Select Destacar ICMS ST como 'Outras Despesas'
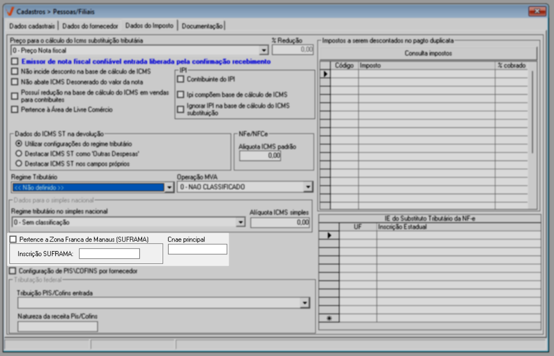The image size is (554, 356). click(x=18, y=153)
